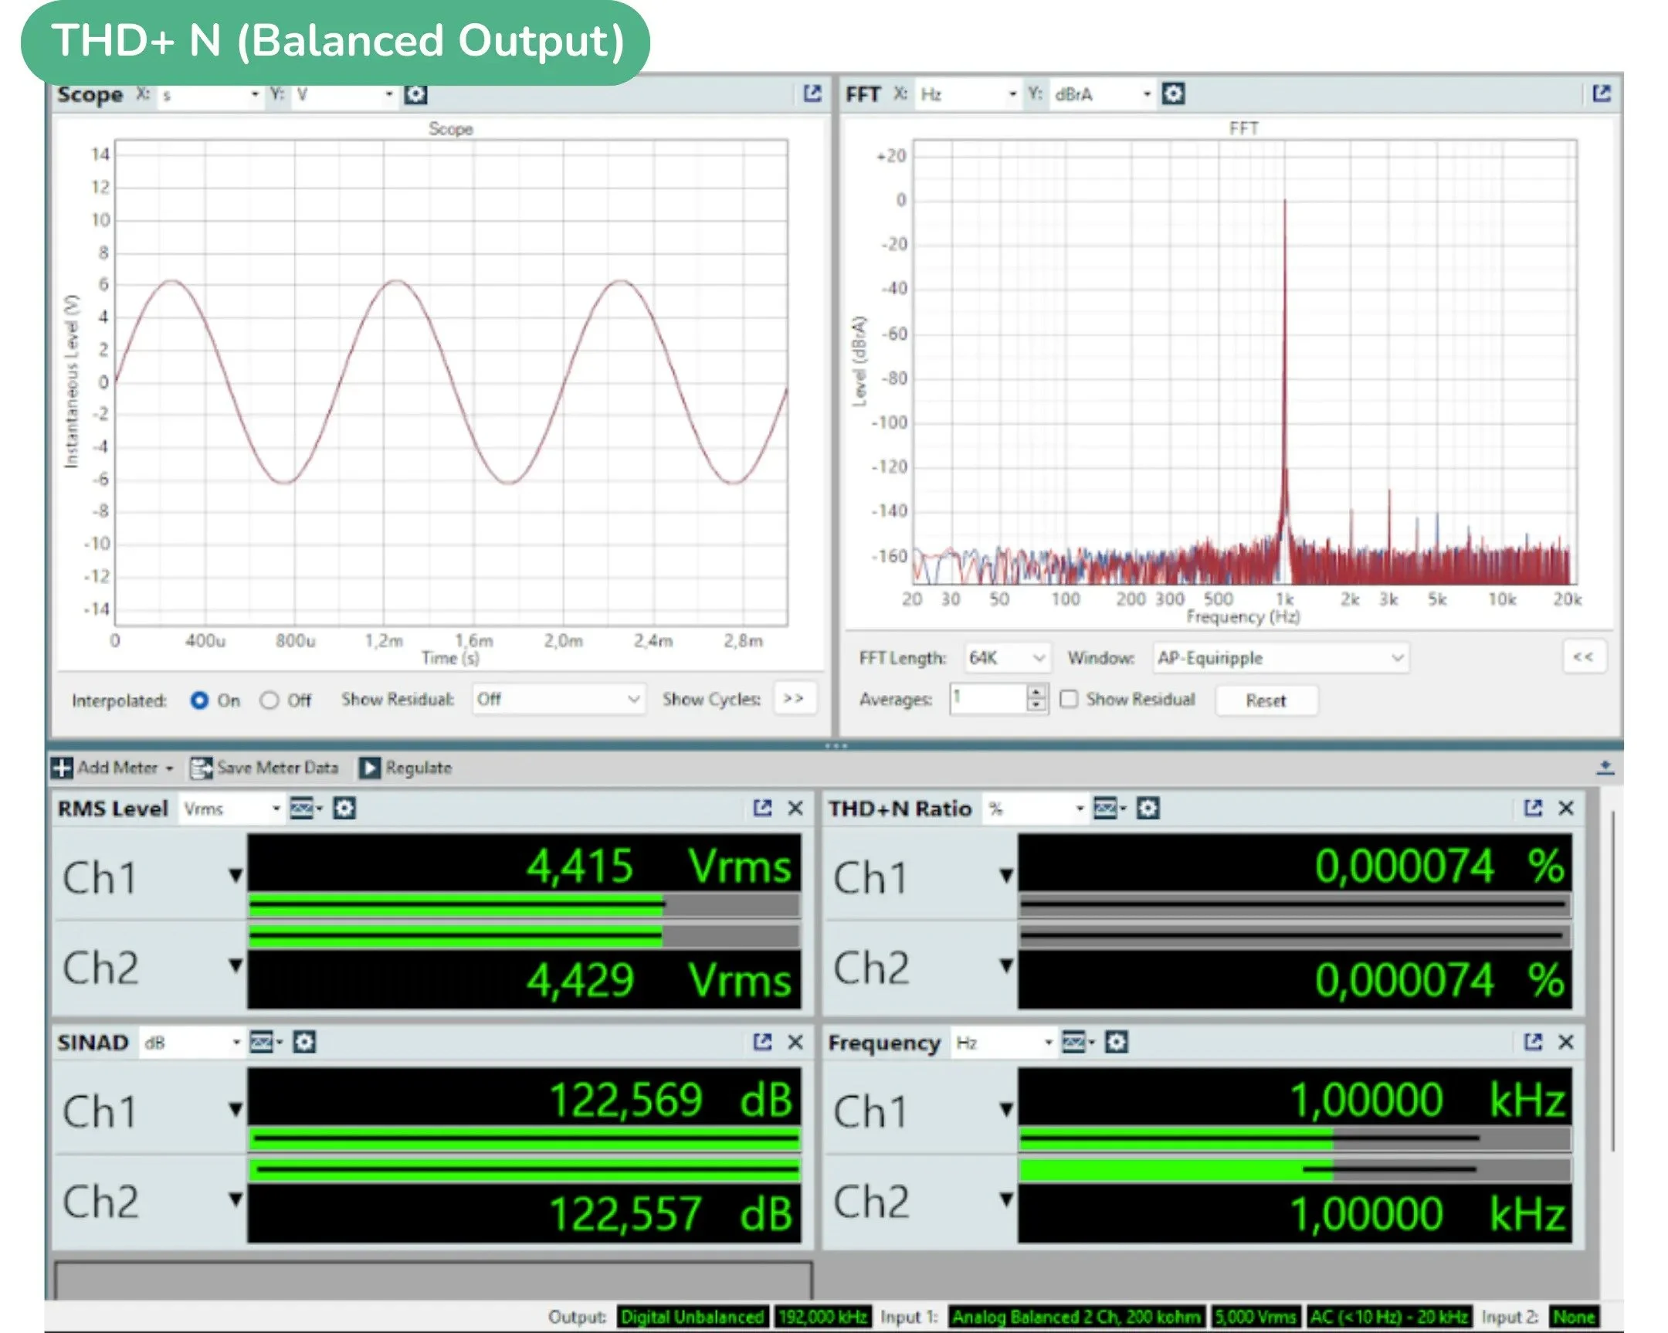Enable FFT Show Residual checkbox
Image resolution: width=1668 pixels, height=1333 pixels.
pos(1069,700)
